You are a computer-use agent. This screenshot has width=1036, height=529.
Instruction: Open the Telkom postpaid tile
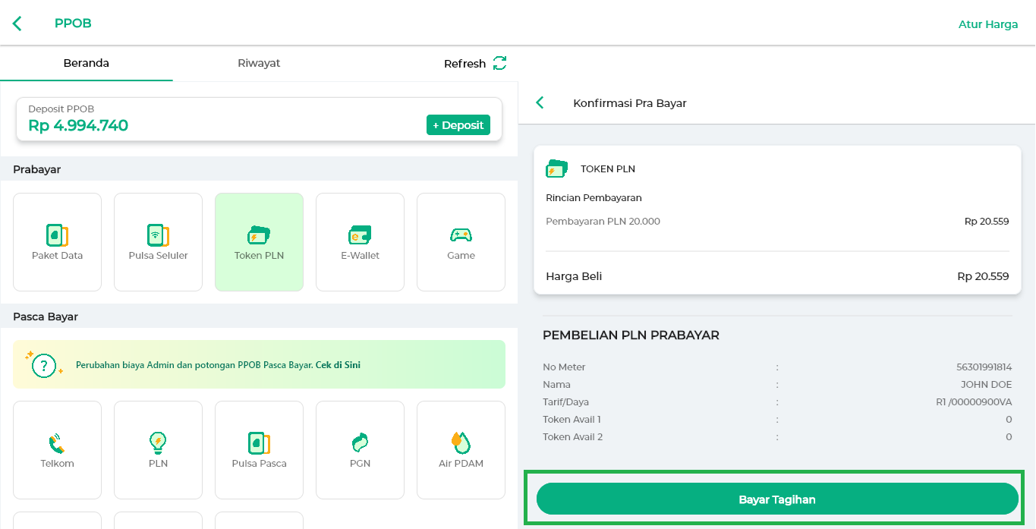pyautogui.click(x=57, y=450)
